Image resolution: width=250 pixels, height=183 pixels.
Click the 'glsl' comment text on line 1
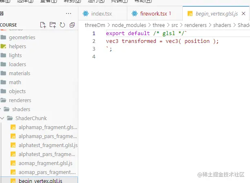[x=168, y=33]
